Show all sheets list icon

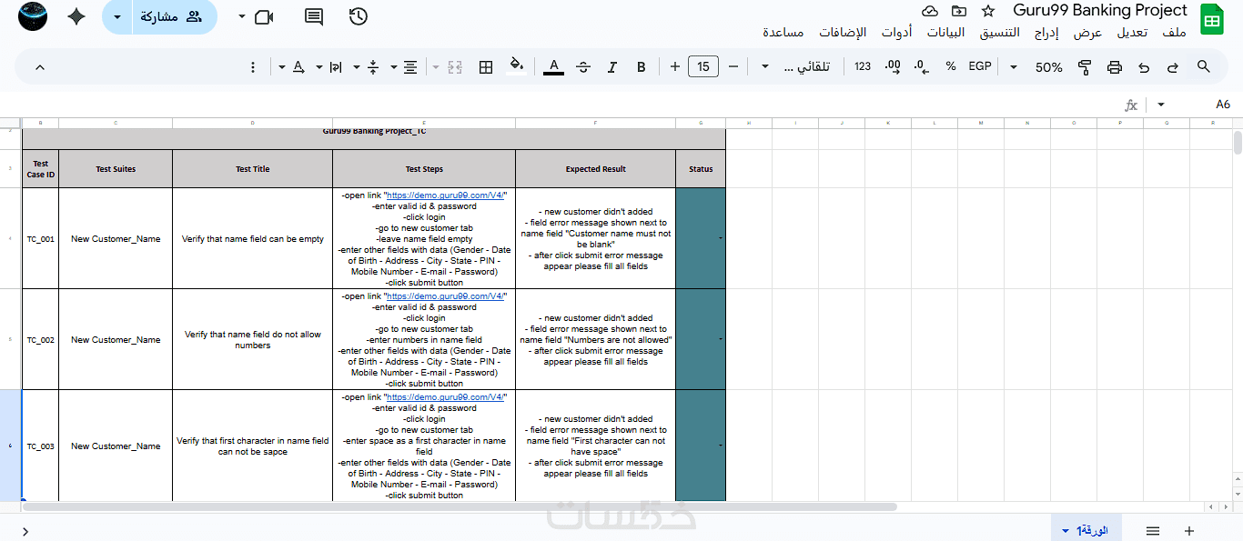[1153, 530]
